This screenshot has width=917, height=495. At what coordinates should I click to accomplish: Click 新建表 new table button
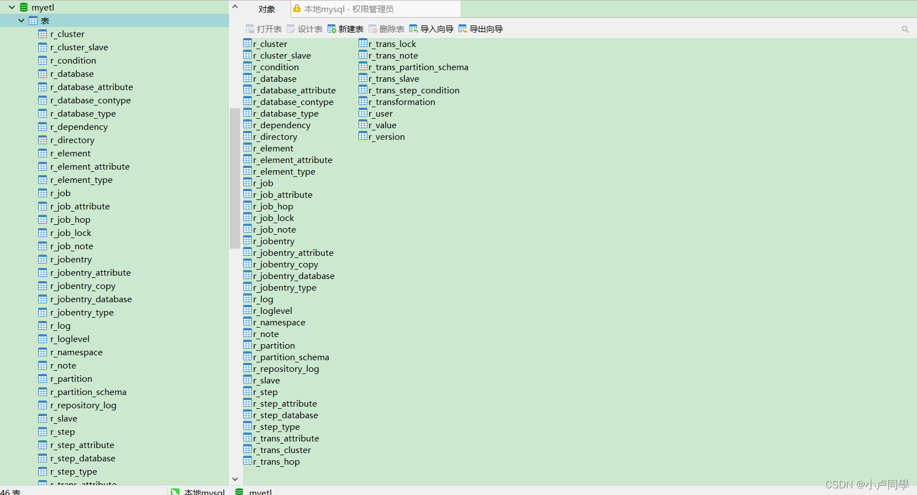[345, 29]
